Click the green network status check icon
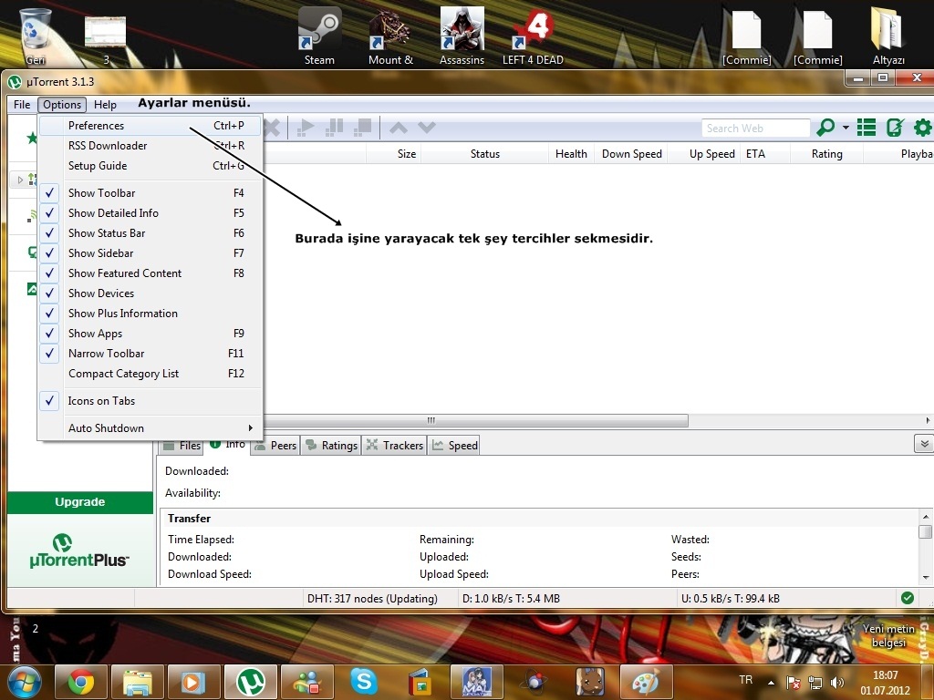 tap(908, 598)
